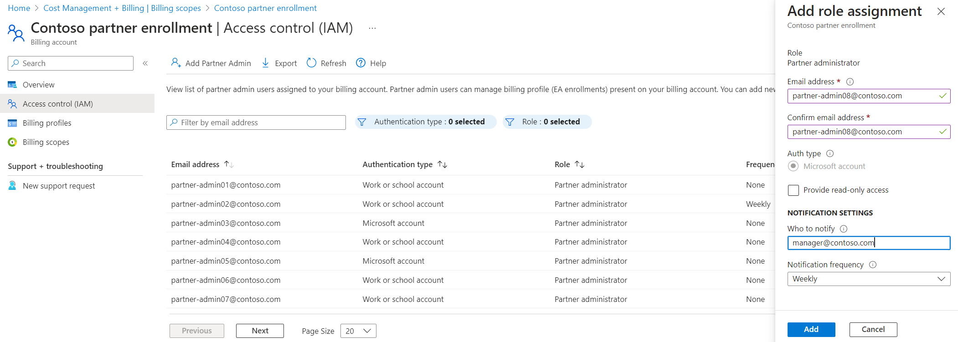The height and width of the screenshot is (342, 958).
Task: Go to Billing scopes menu item
Action: click(46, 142)
